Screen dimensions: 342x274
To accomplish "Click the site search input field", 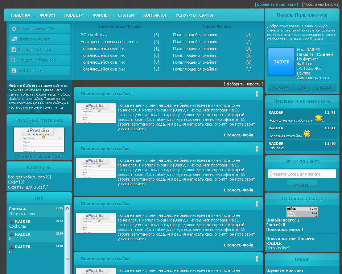I will (x=302, y=174).
